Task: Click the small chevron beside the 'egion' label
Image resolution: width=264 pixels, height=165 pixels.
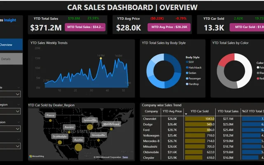Action: coord(19,104)
